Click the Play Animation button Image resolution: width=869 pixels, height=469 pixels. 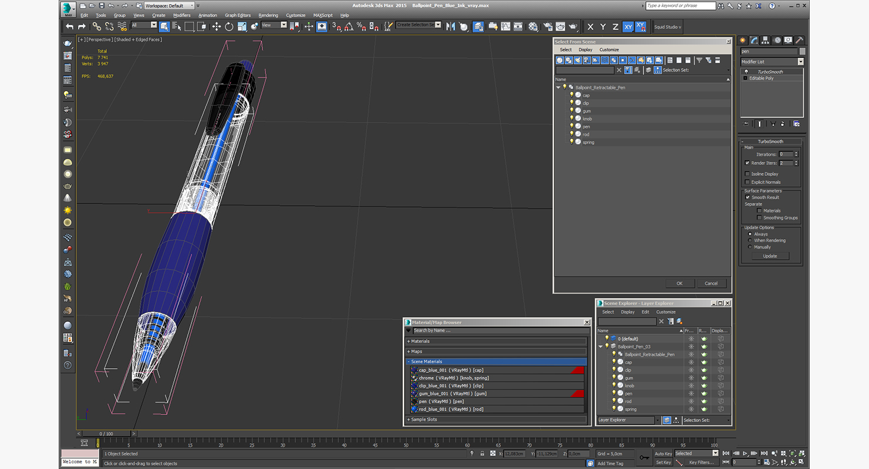point(745,453)
